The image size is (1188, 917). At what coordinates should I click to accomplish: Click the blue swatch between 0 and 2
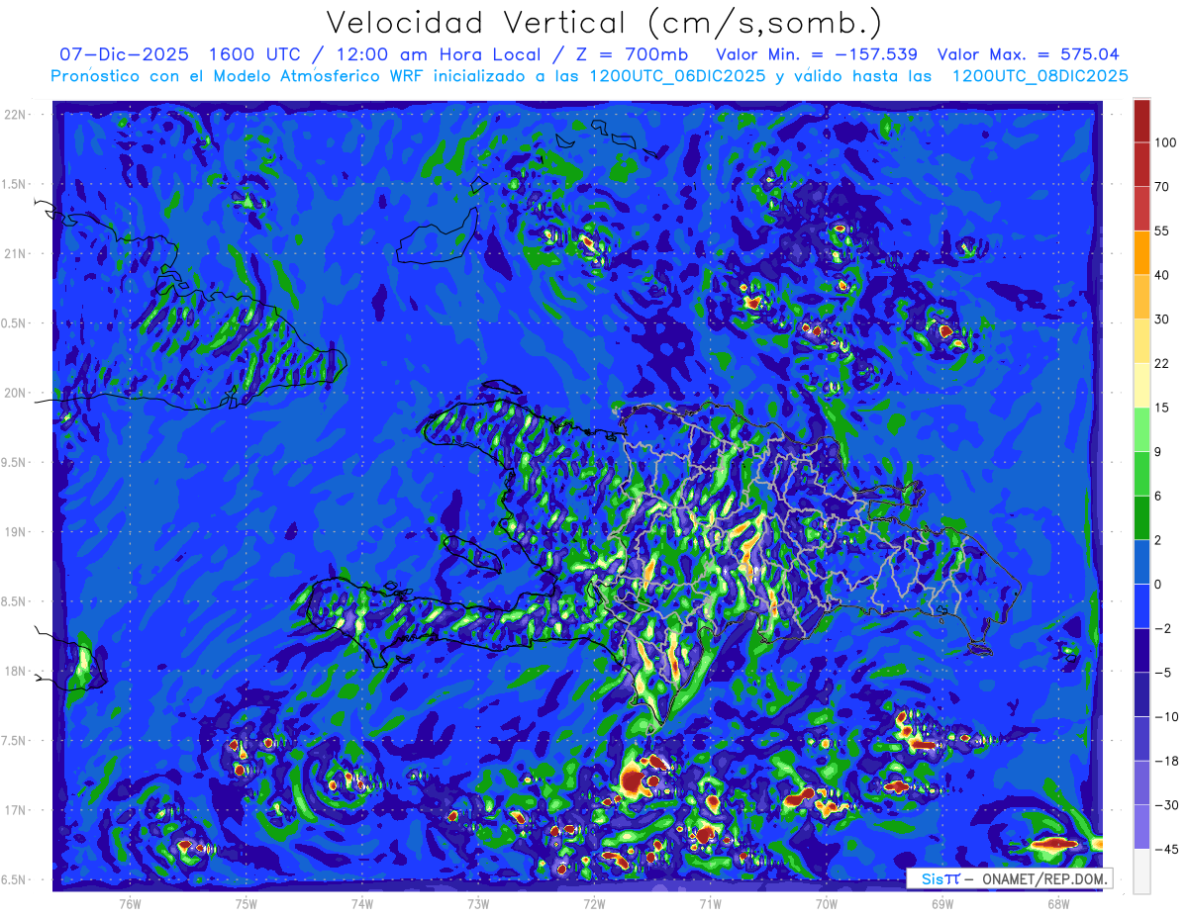[x=1141, y=562]
